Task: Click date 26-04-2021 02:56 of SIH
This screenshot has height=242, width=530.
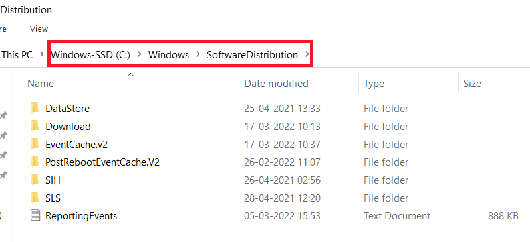Action: 282,180
